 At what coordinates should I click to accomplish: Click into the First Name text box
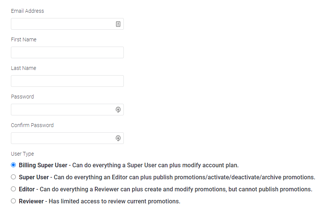(67, 53)
